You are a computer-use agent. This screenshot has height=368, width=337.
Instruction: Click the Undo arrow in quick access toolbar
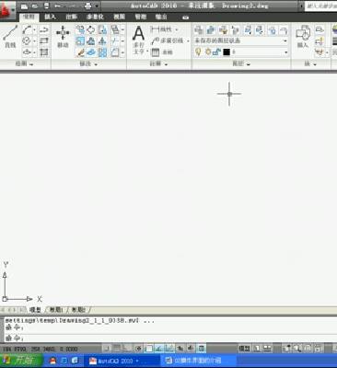57,6
